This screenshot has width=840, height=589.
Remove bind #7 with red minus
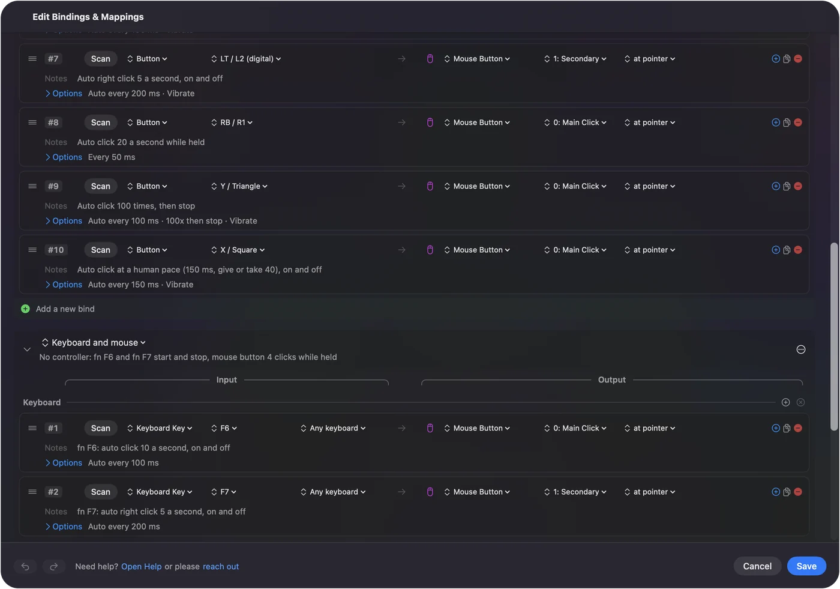(798, 59)
